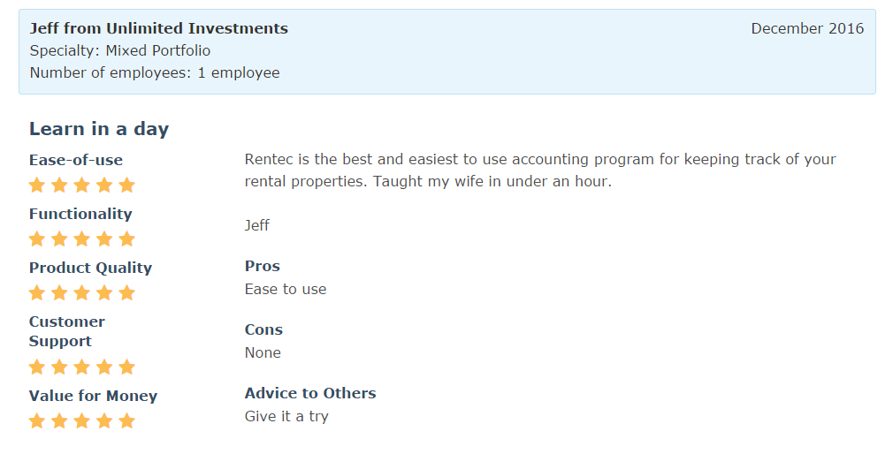
Task: Click the fourth Product Quality star
Action: [104, 292]
